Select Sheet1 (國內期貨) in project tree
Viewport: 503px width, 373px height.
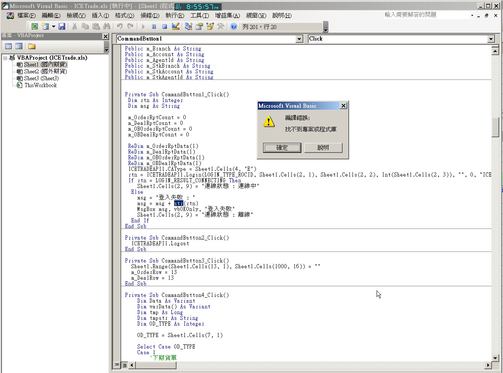45,65
